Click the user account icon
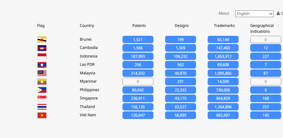The width and height of the screenshot is (283, 138). pos(278,13)
